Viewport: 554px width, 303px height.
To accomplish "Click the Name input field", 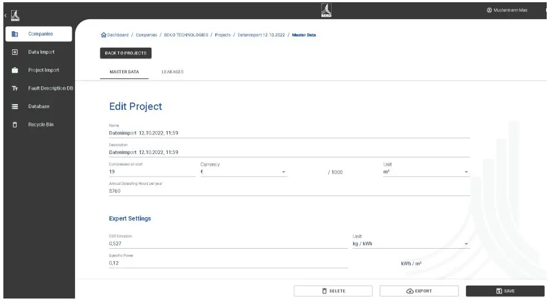I will point(290,133).
